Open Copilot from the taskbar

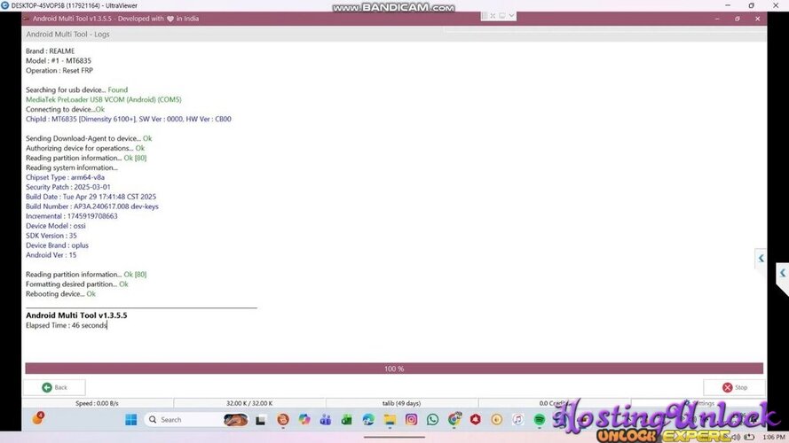click(304, 419)
